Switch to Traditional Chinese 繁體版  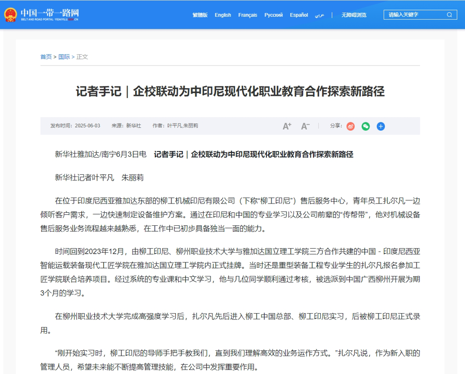(x=200, y=15)
